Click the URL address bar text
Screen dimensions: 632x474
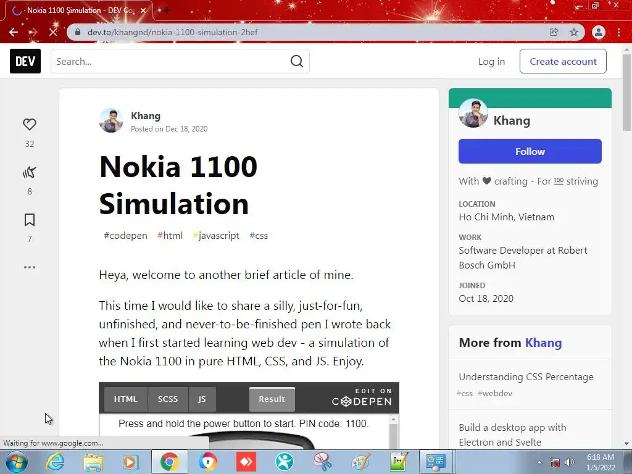click(x=173, y=32)
